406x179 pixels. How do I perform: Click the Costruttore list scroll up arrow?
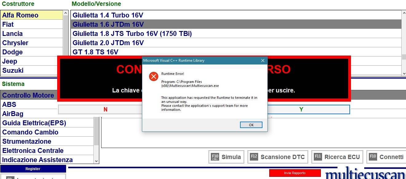65,13
